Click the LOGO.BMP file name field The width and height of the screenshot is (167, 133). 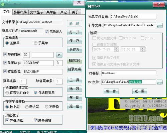38,63
